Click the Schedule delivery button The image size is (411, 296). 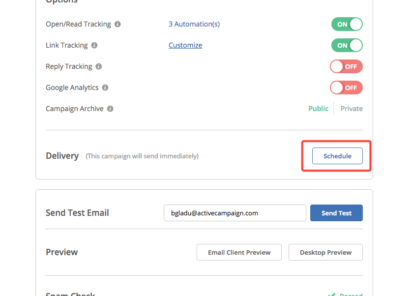click(x=337, y=156)
